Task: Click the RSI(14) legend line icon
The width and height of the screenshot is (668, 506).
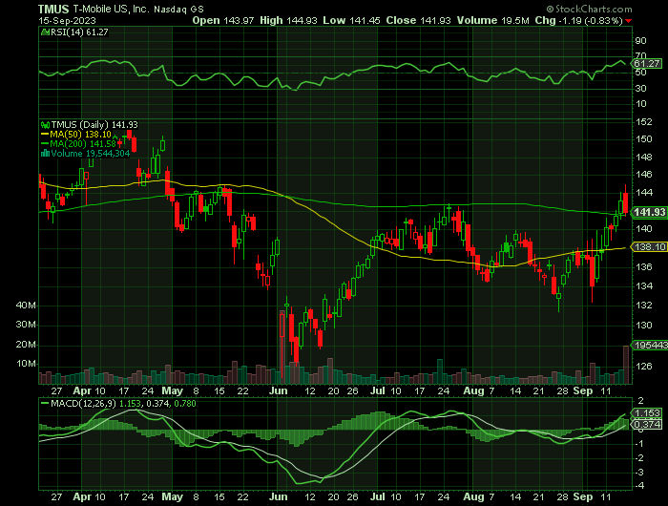Action: (x=43, y=31)
